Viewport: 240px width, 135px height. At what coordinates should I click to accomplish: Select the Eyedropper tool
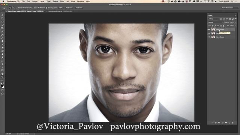[2, 31]
